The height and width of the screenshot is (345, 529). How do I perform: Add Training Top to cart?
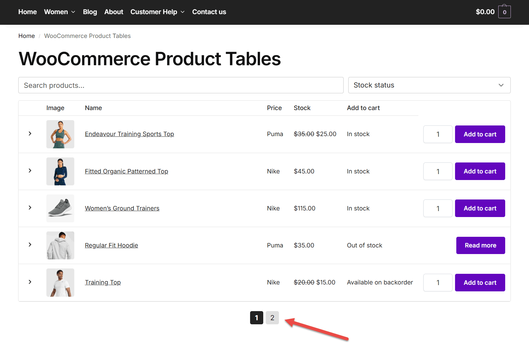point(480,282)
